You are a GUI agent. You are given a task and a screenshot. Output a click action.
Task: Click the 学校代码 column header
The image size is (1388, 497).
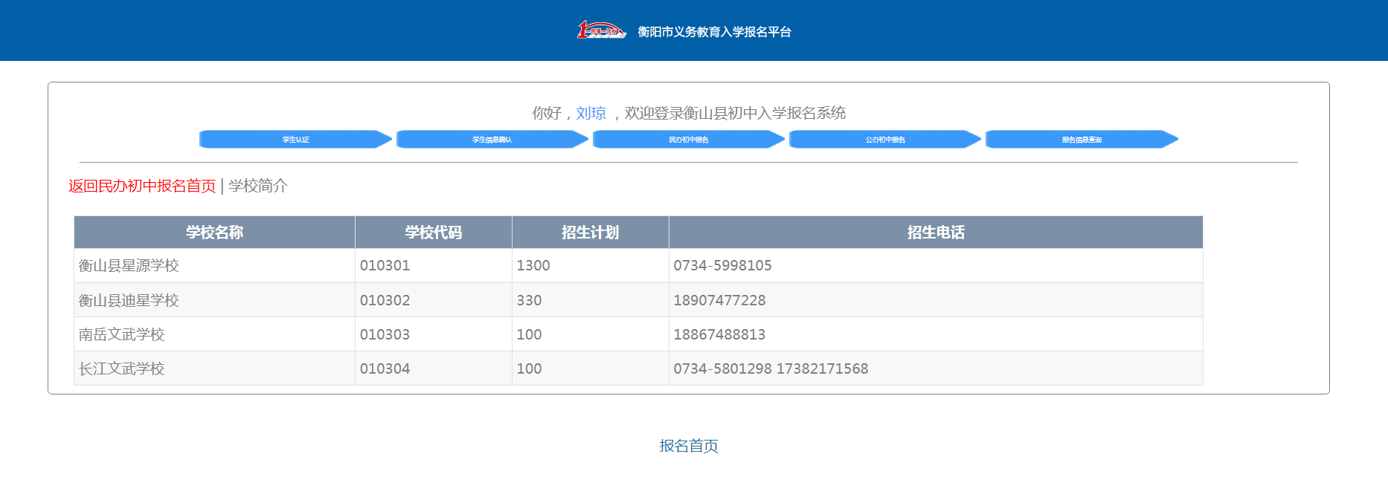(433, 233)
